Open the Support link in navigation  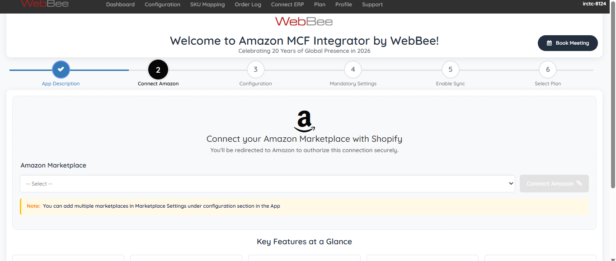click(372, 5)
